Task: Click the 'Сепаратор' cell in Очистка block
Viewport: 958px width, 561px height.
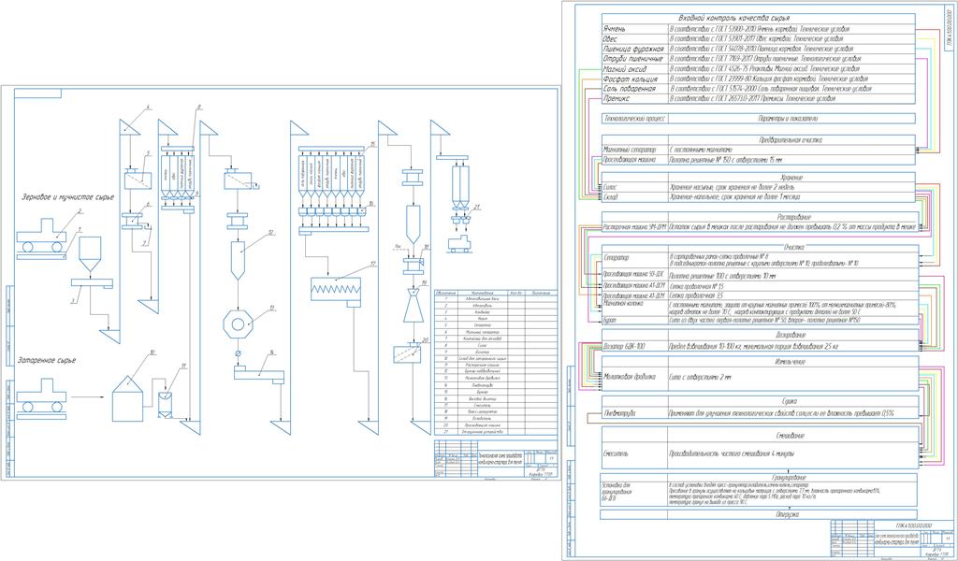Action: click(x=635, y=260)
